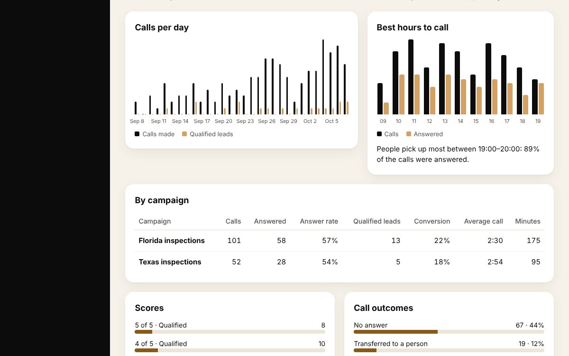Viewport: 569px width, 356px height.
Task: Click the Conversion column header
Action: pyautogui.click(x=432, y=221)
